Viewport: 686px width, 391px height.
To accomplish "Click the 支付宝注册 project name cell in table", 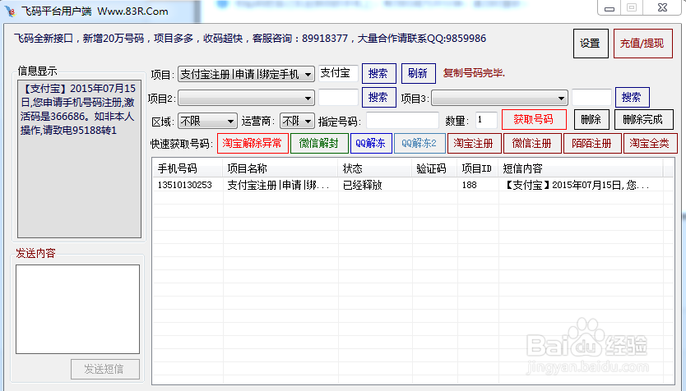I will (x=279, y=185).
